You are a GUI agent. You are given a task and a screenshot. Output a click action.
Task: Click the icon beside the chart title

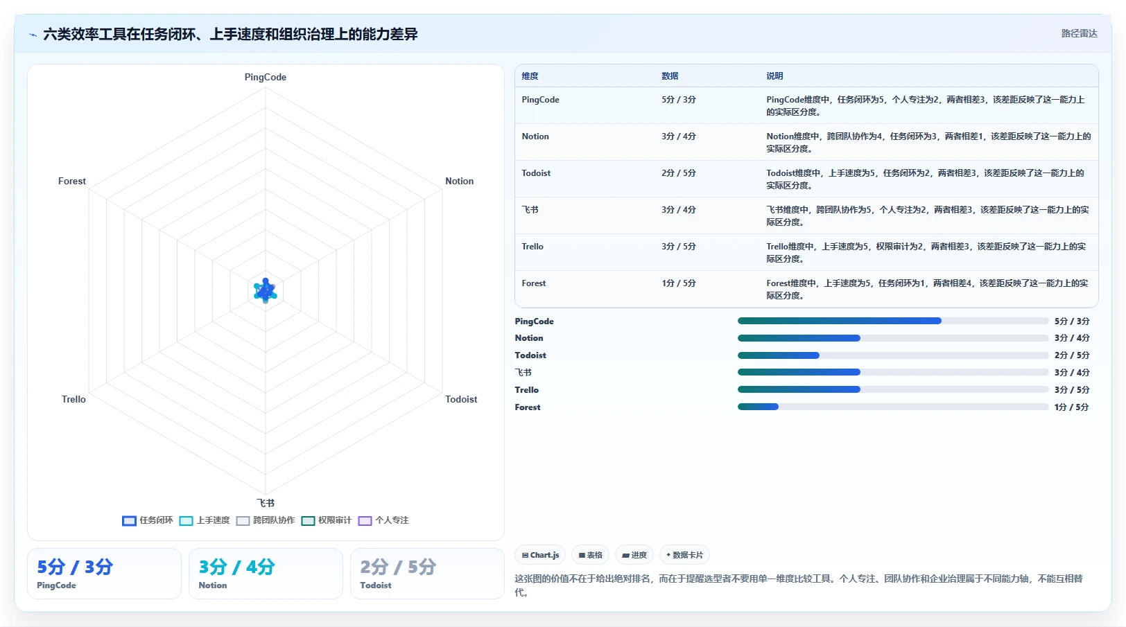click(33, 35)
